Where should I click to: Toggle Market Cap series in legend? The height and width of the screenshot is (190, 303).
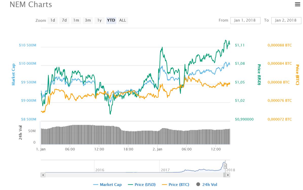pyautogui.click(x=108, y=185)
